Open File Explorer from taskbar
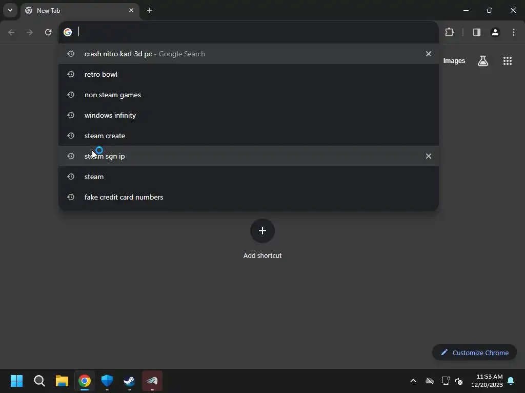525x393 pixels. coord(62,381)
